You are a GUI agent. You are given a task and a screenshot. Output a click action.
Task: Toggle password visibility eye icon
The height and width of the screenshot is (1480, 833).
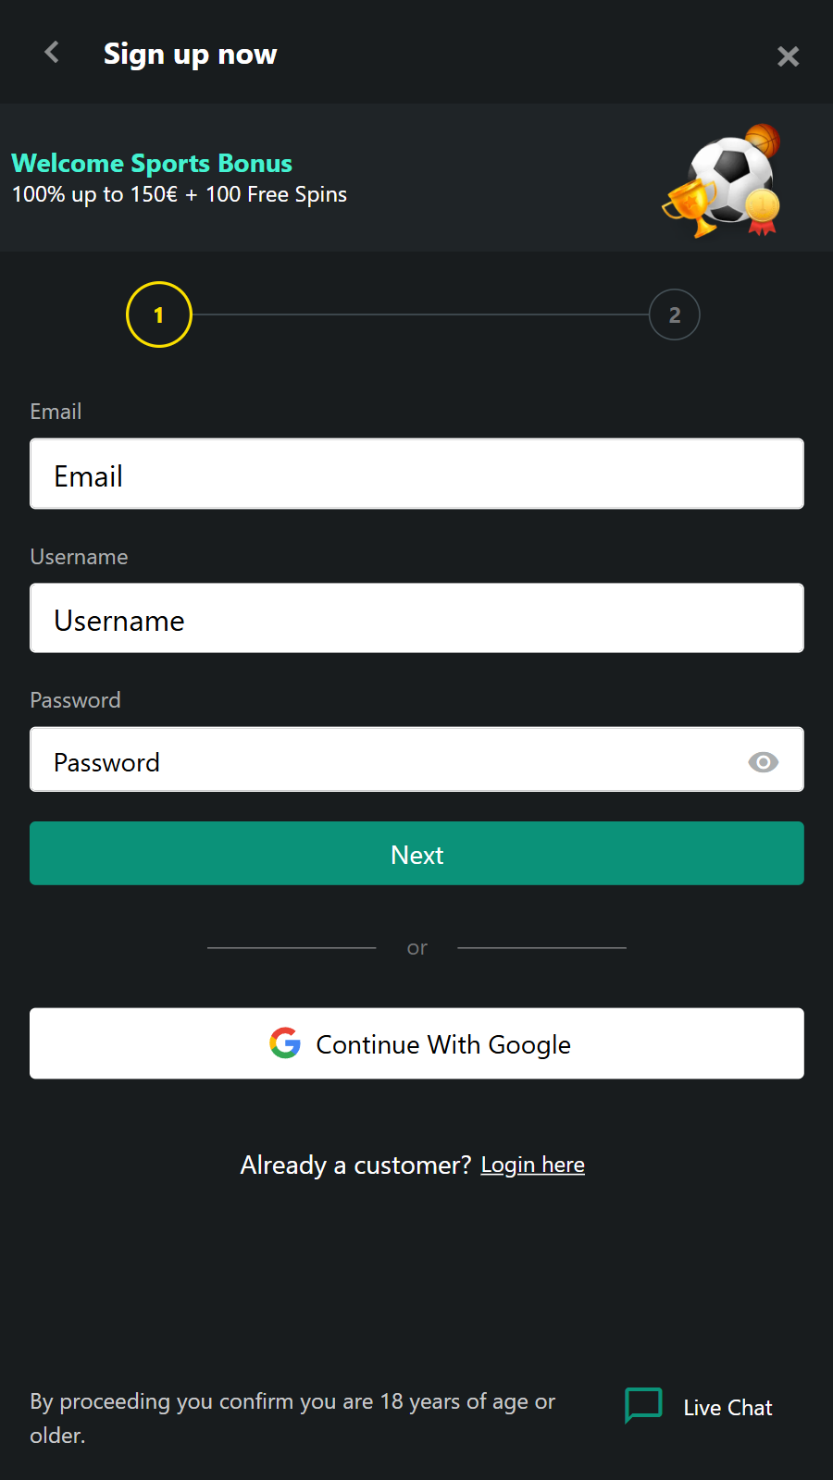point(763,762)
